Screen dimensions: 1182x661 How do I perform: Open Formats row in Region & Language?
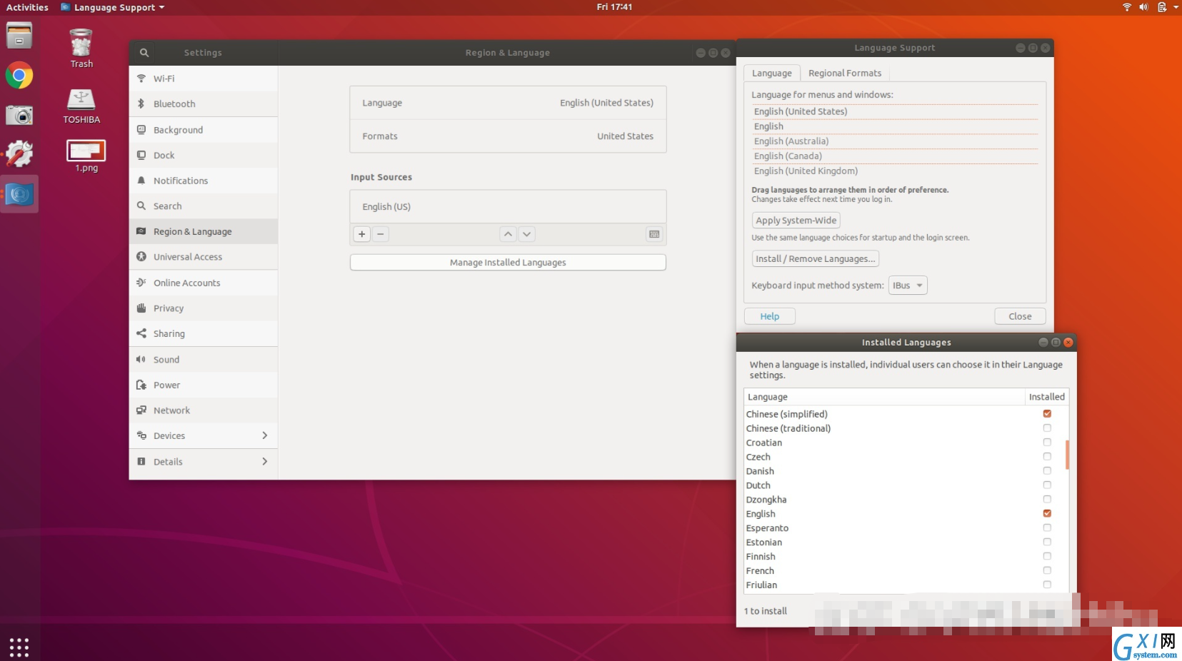(x=508, y=136)
